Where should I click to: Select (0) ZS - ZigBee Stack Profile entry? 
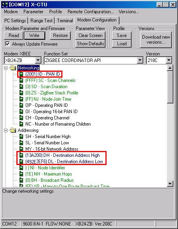pos(52,93)
